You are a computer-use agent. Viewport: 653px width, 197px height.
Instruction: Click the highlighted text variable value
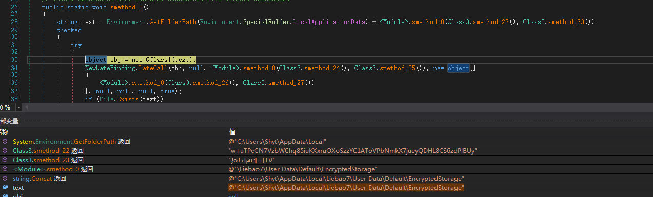coord(346,188)
